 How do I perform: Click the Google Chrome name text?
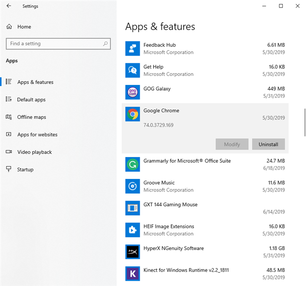coord(161,110)
